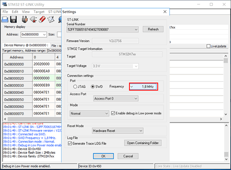Click the ST-LINK Utility app title icon
The width and height of the screenshot is (231, 170).
click(x=4, y=4)
